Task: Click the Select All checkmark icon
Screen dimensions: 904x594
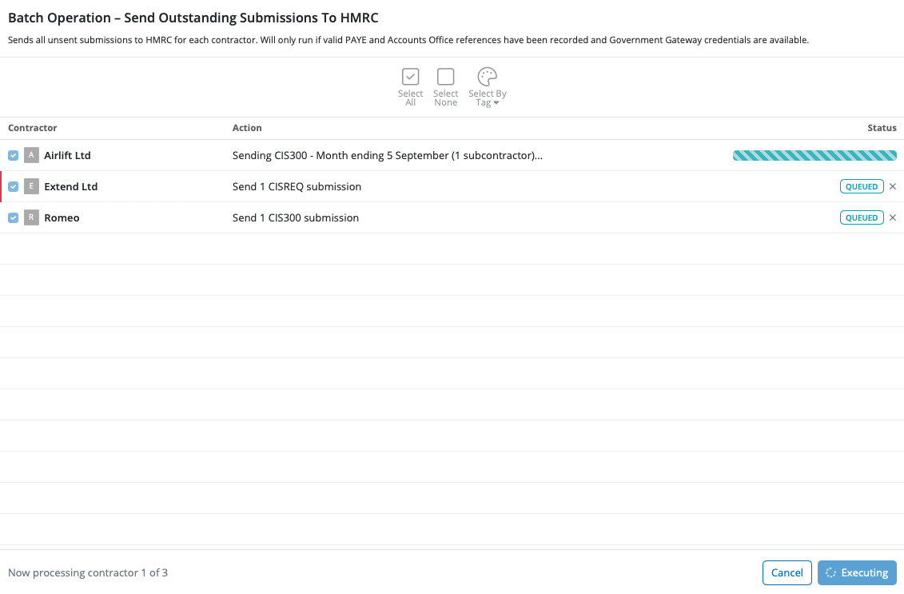Action: [x=410, y=77]
